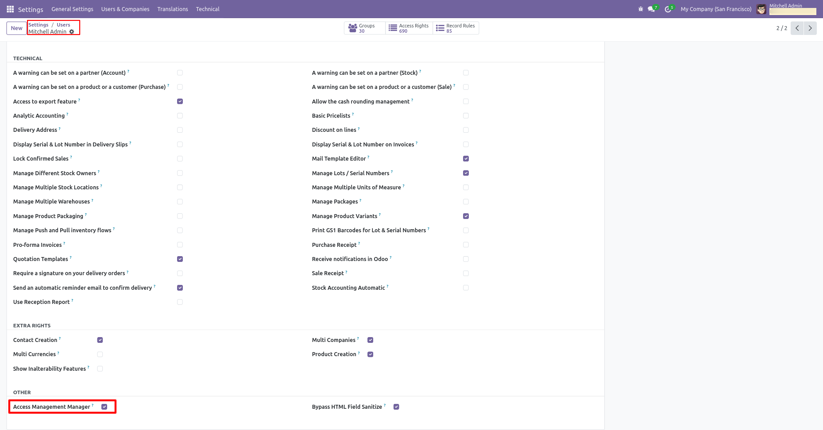
Task: Open company switcher My Company (San Francisco)
Action: tap(716, 9)
